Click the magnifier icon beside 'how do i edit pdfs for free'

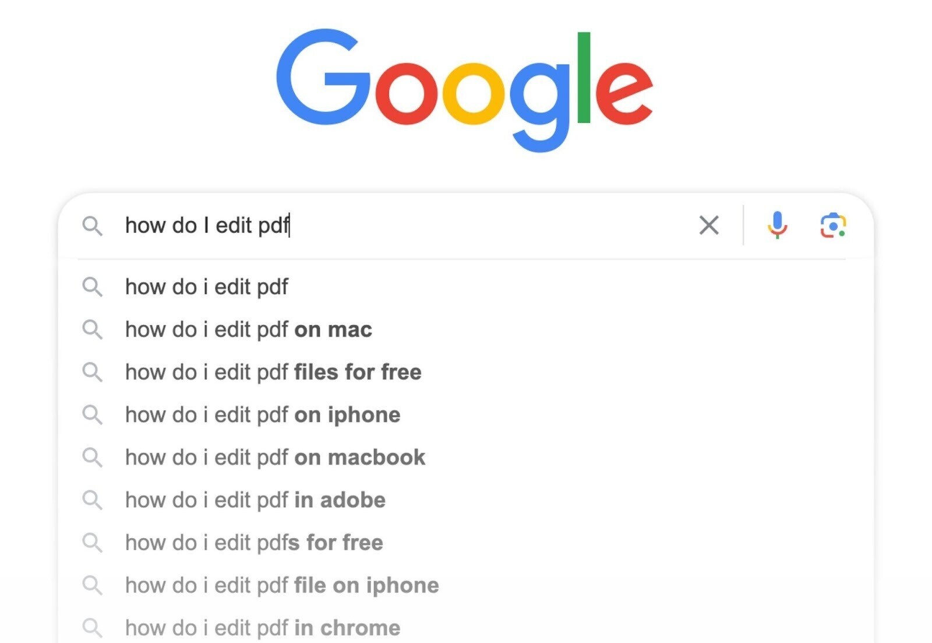coord(93,542)
